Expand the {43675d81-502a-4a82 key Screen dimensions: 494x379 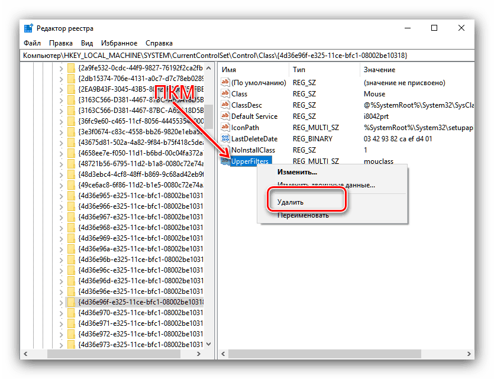point(61,143)
